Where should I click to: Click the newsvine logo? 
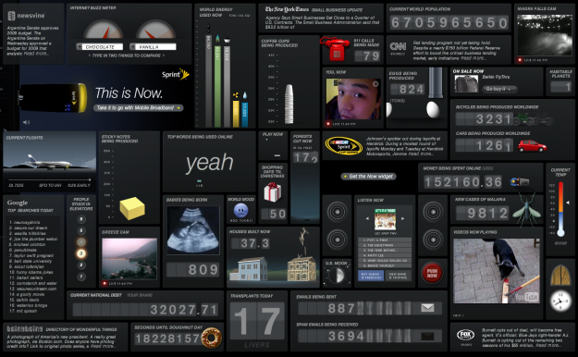[26, 16]
